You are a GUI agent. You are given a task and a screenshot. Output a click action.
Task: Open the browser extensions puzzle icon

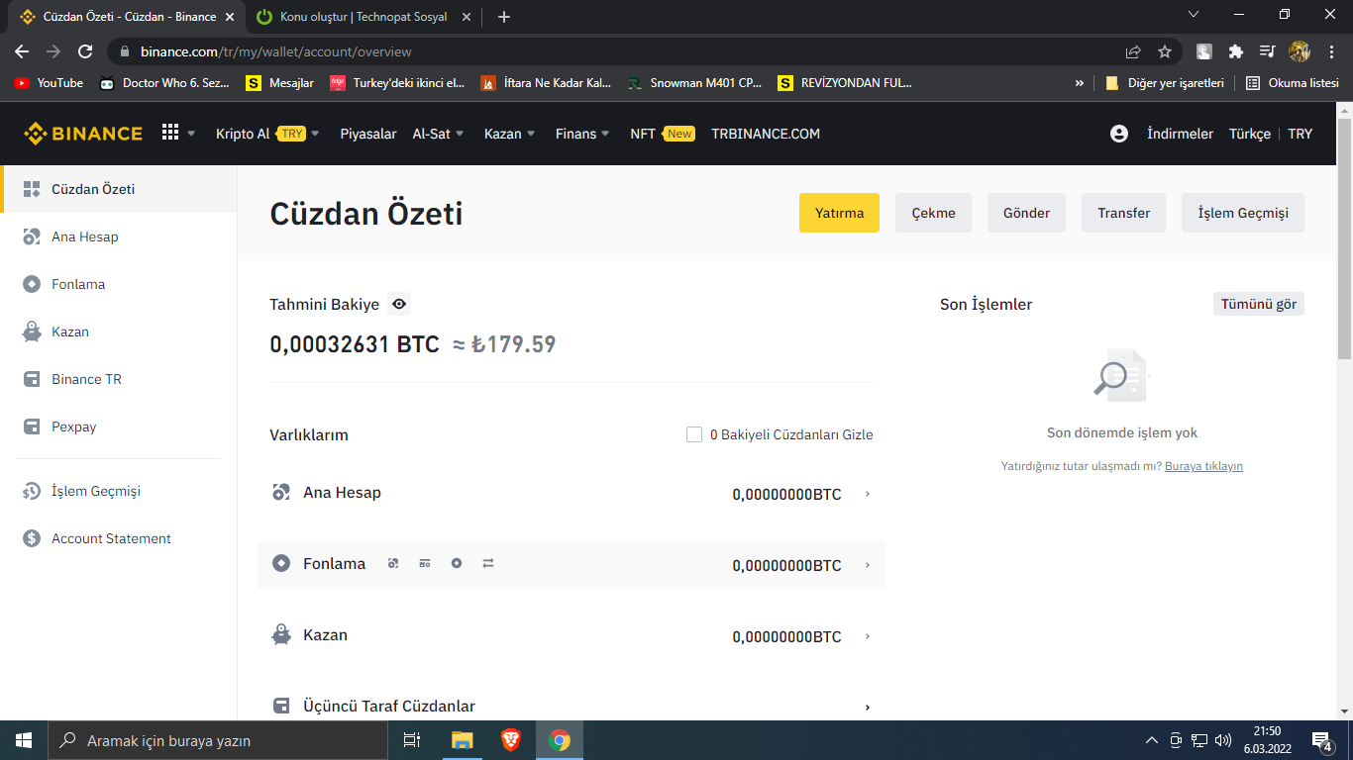click(1235, 51)
